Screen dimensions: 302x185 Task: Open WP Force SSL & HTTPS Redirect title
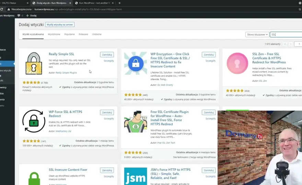(66, 114)
